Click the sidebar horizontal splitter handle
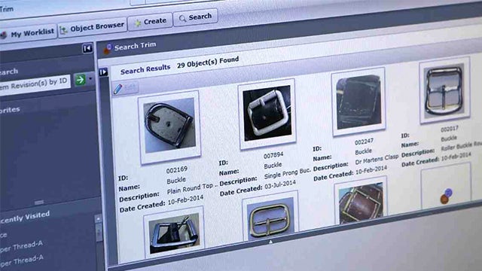 pos(39,202)
